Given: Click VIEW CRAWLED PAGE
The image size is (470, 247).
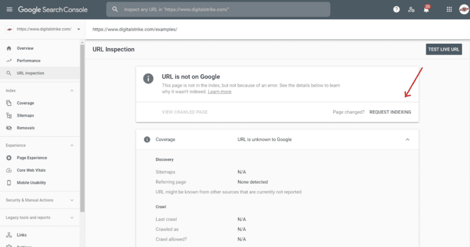Looking at the screenshot, I should pos(185,112).
